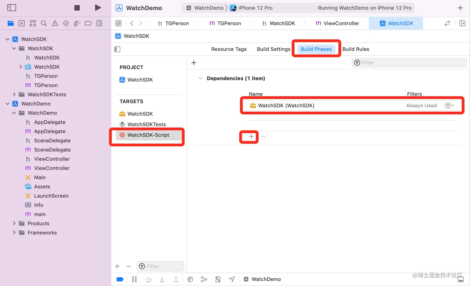
Task: Go forward in editor history
Action: (x=141, y=23)
